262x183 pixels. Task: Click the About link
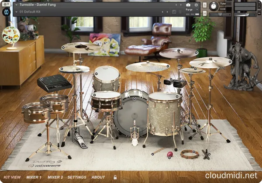[98, 177]
